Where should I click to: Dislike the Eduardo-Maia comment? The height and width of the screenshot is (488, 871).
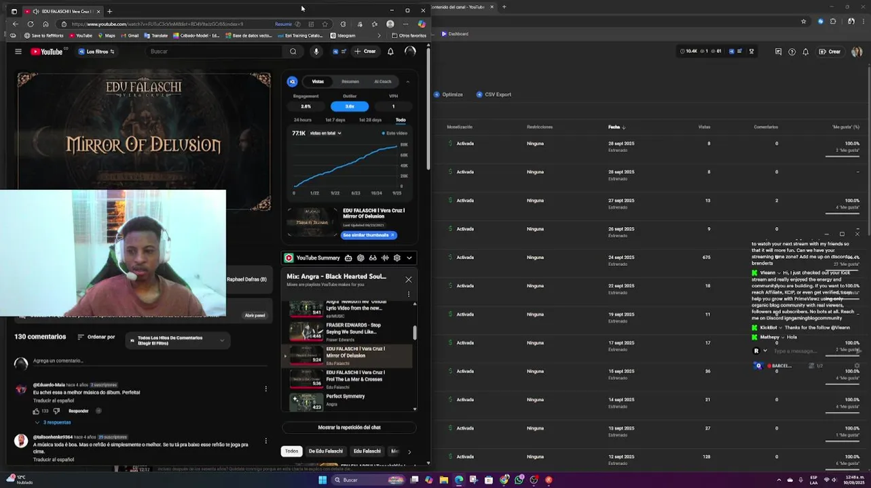point(56,411)
